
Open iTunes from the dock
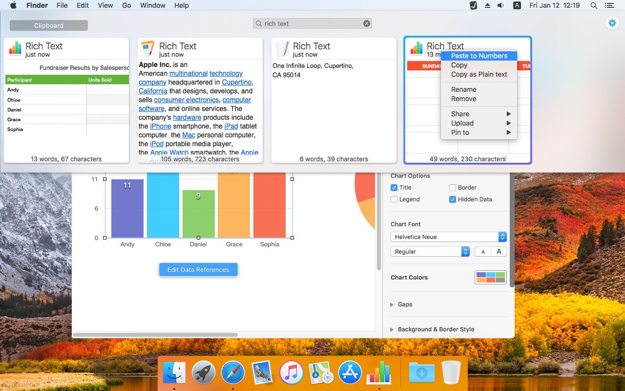point(292,372)
